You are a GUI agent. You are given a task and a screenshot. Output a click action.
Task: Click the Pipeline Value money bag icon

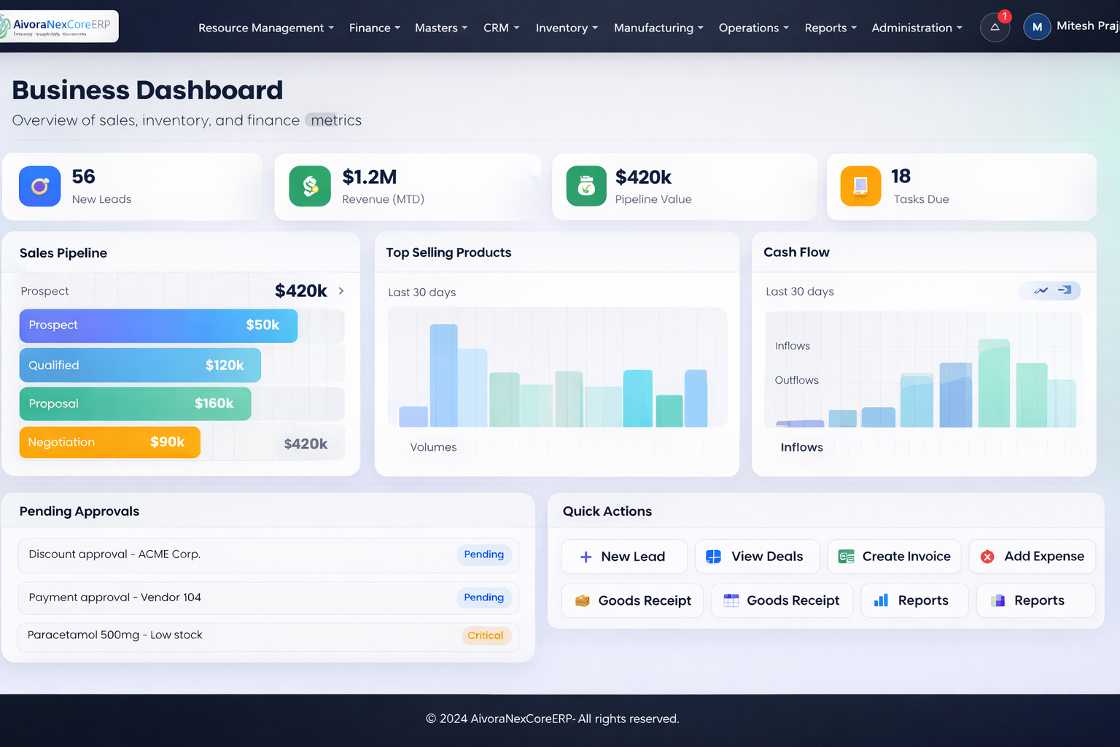point(586,187)
